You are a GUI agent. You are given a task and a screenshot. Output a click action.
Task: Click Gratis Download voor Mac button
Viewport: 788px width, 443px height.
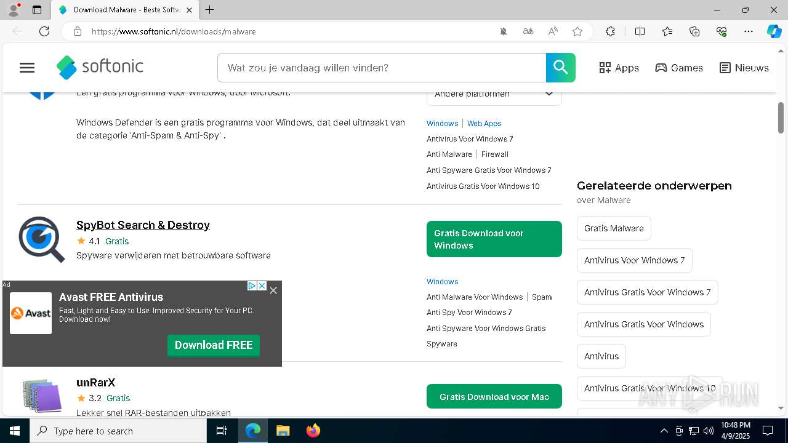(x=494, y=397)
